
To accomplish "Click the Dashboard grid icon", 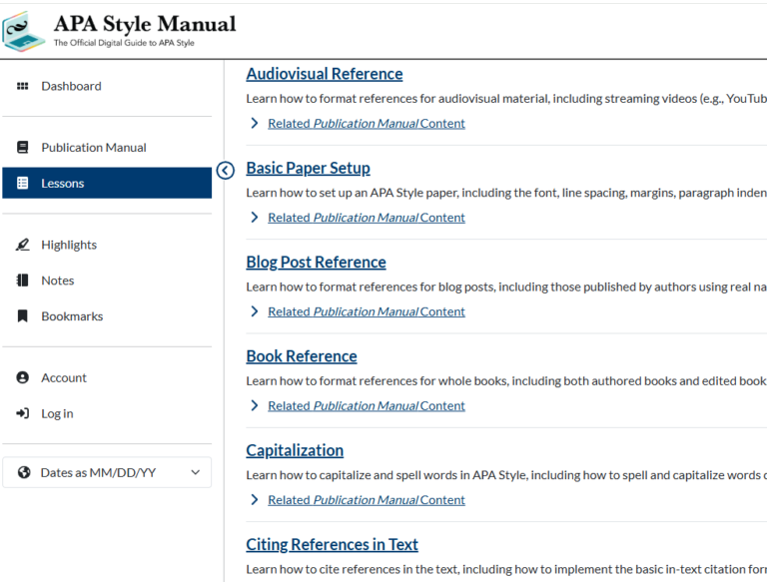I will coord(23,87).
